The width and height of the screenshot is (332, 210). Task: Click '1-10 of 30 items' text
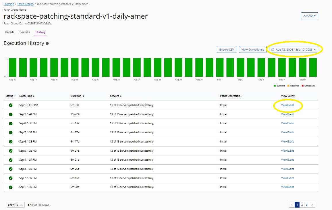38,205
